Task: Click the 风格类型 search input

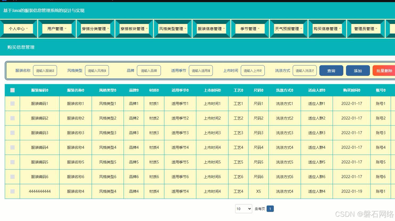Action: (x=97, y=71)
